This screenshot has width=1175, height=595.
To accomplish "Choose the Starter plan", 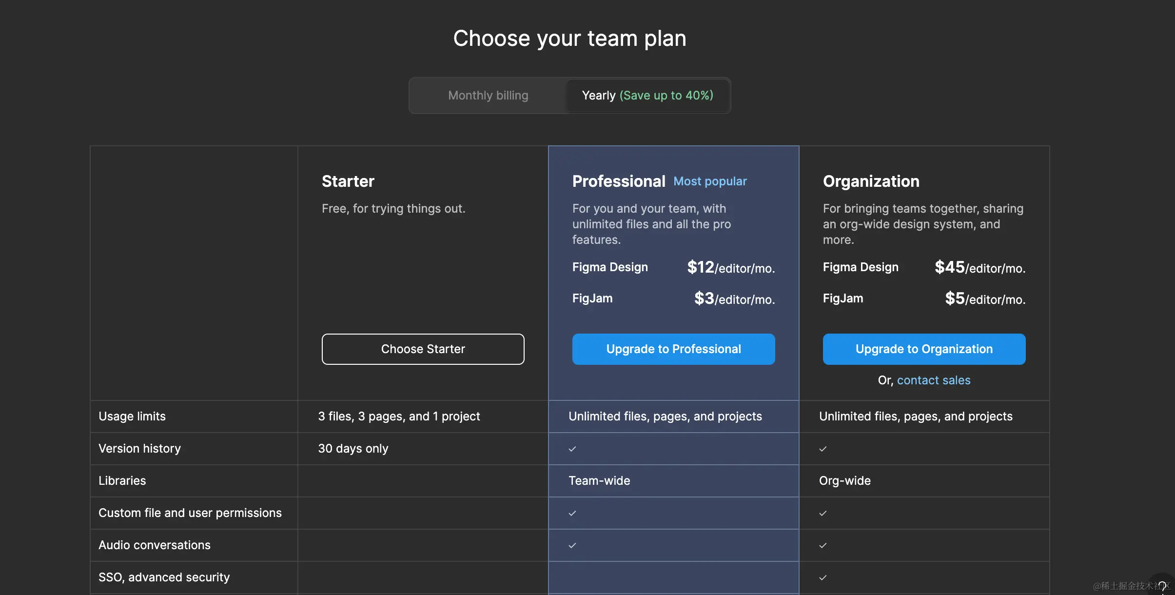I will pos(423,349).
